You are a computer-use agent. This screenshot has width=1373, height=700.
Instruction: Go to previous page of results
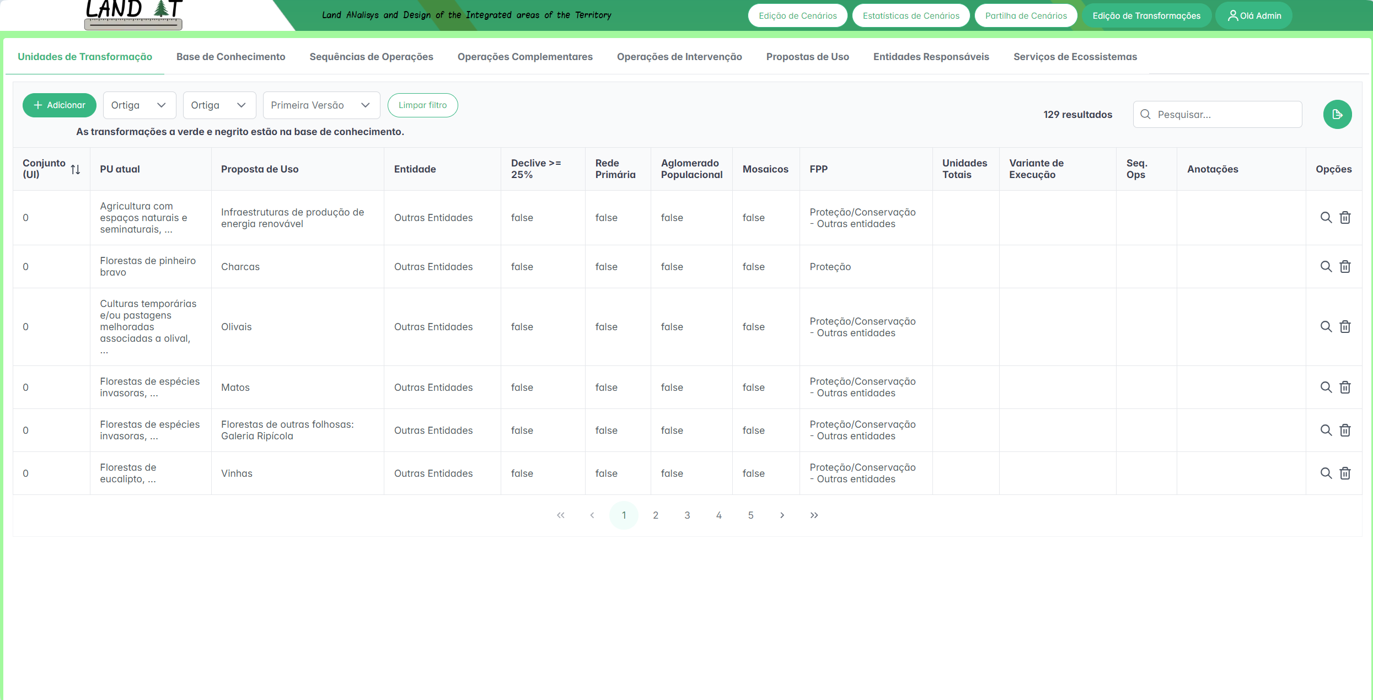pos(592,515)
